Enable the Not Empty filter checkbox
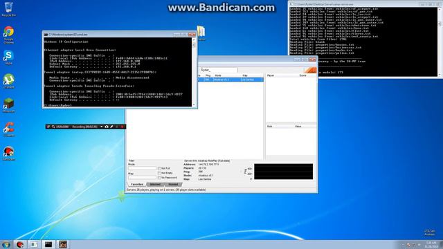This screenshot has height=249, width=443. tap(159, 173)
